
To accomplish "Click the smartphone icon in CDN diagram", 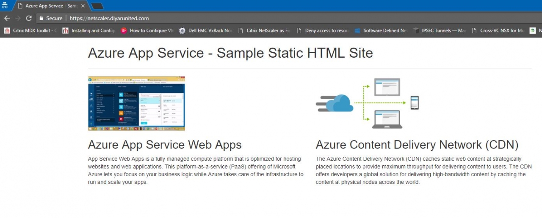I will point(415,102).
